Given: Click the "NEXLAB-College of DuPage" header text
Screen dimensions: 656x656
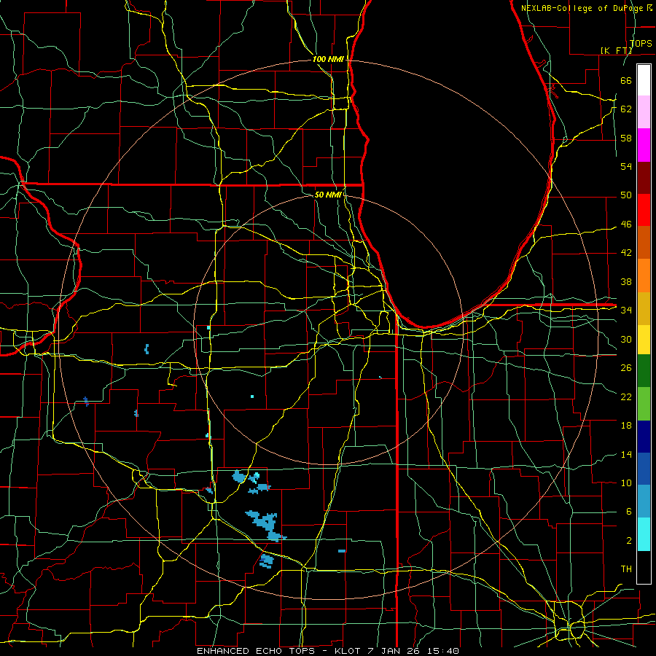Looking at the screenshot, I should pos(582,8).
